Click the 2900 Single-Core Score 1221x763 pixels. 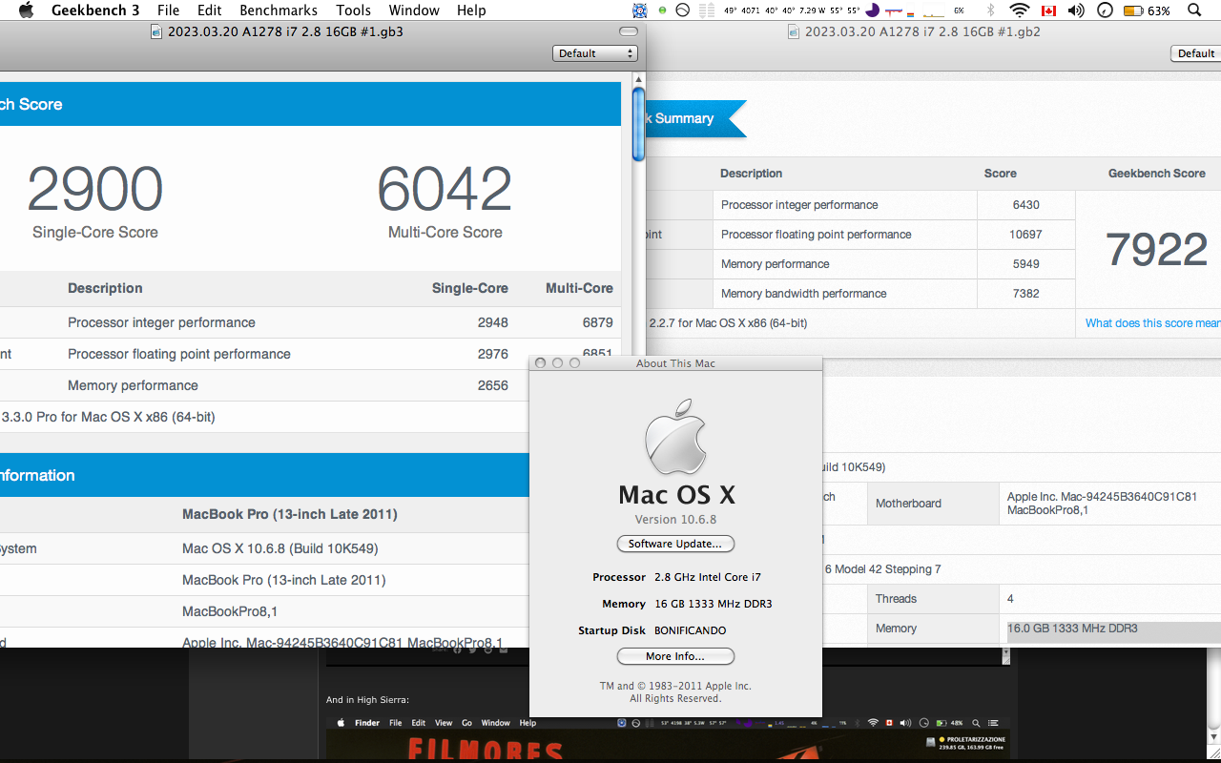coord(94,189)
